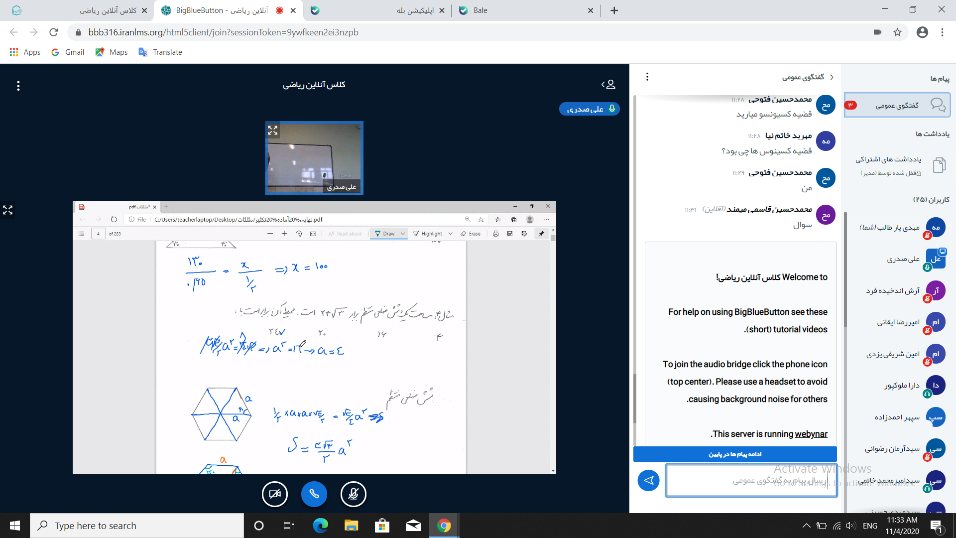Click the blue more-messages-below bar

735,454
